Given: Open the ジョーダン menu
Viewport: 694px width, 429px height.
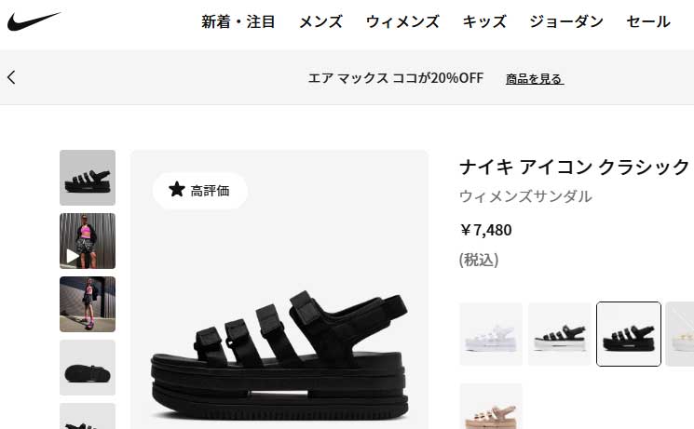Looking at the screenshot, I should coord(566,21).
